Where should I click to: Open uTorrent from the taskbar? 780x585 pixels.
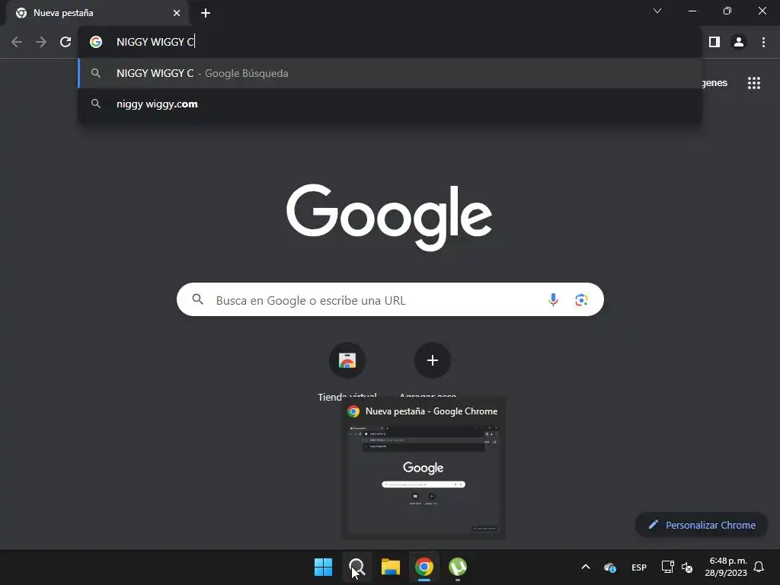pyautogui.click(x=458, y=567)
